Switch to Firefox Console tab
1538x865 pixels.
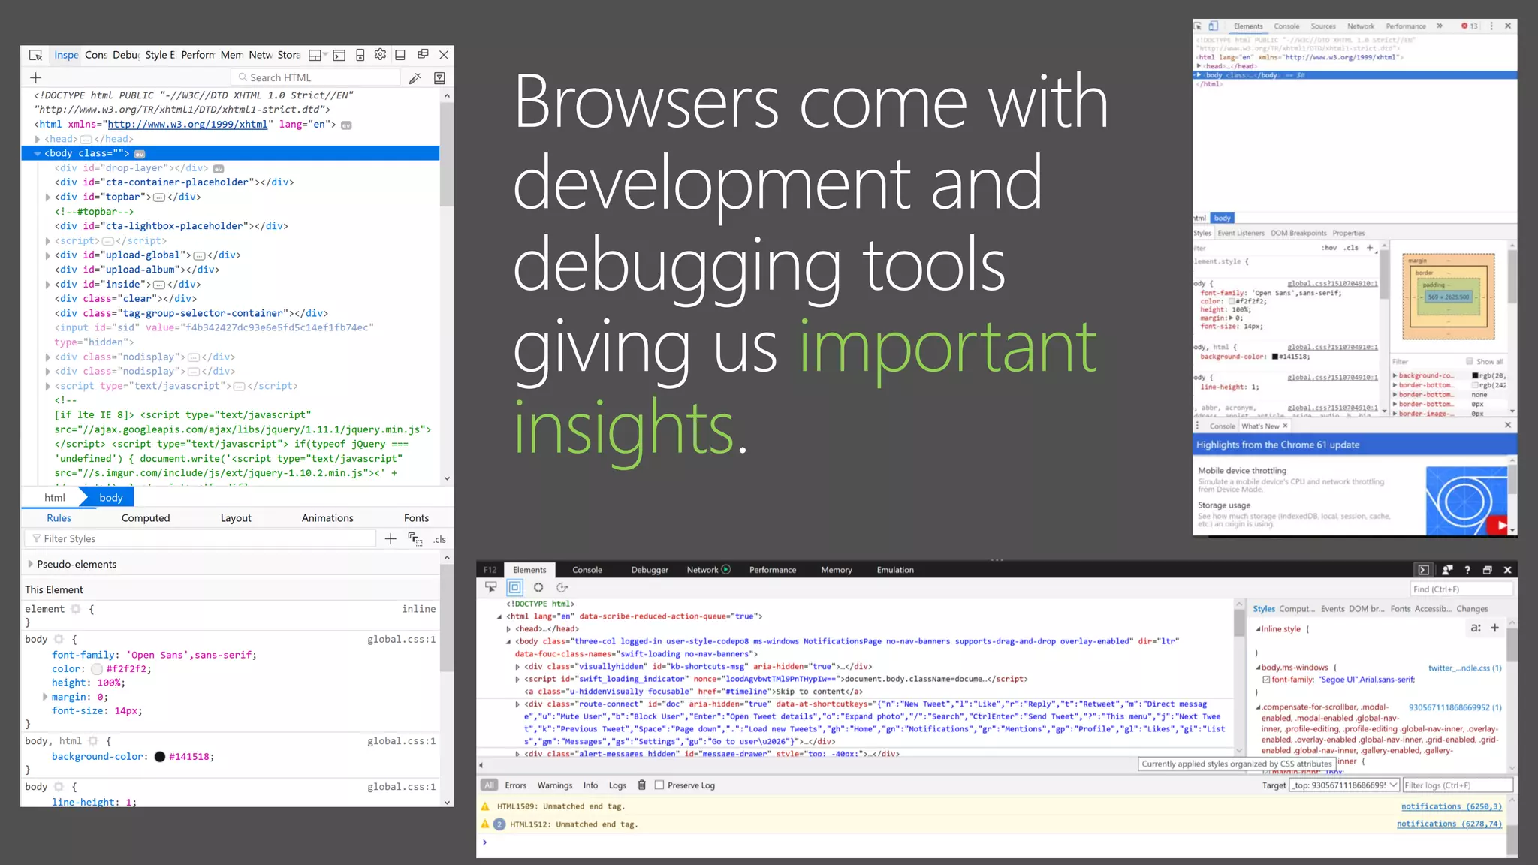pos(95,55)
